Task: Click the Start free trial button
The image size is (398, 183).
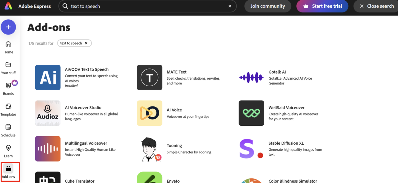Action: [322, 6]
